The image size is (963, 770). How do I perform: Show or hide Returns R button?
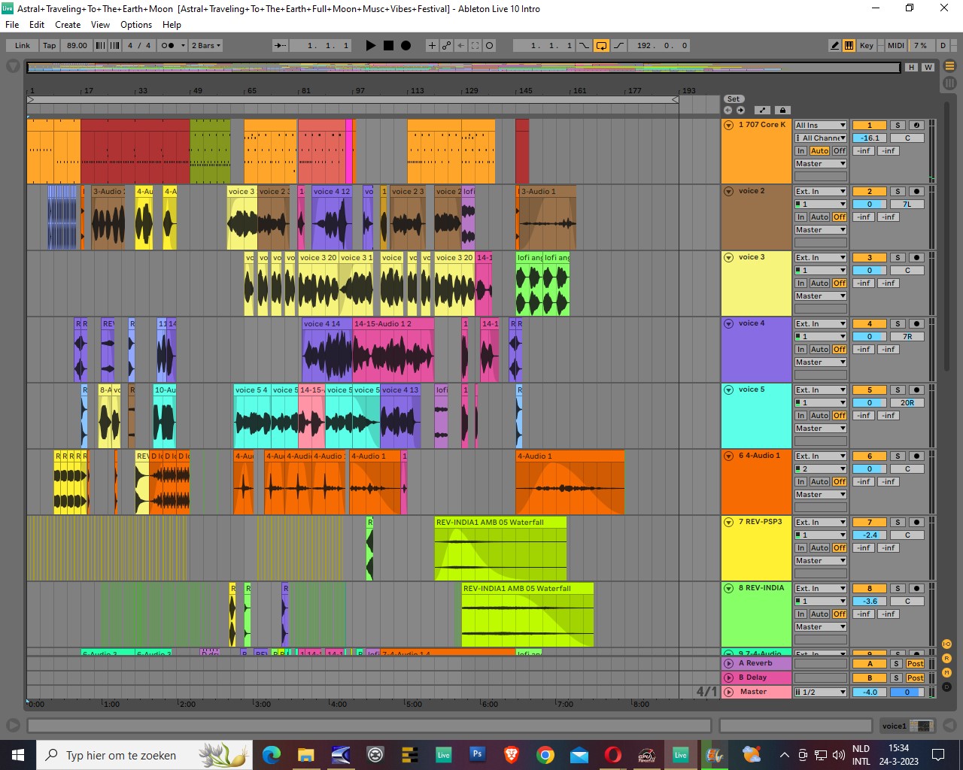(x=947, y=658)
